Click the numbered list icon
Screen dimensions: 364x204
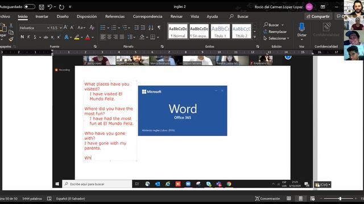(x=114, y=28)
